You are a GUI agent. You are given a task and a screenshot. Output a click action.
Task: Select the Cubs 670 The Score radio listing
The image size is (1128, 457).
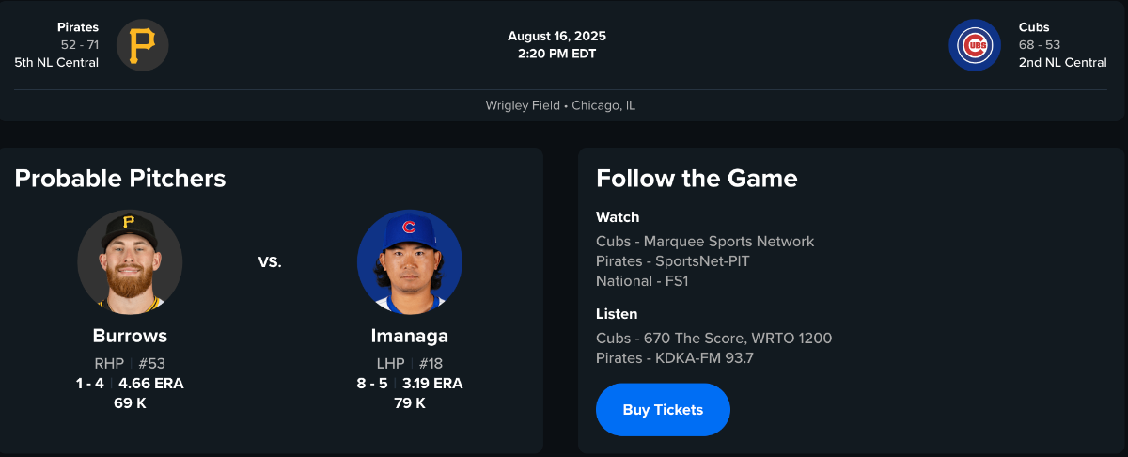(713, 339)
